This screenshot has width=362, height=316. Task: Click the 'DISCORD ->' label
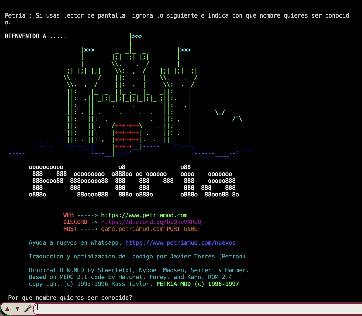click(80, 222)
